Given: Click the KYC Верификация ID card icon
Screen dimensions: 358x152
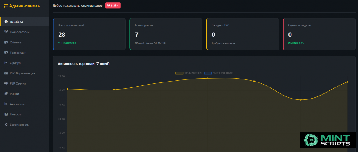Looking at the screenshot, I should 6,73.
